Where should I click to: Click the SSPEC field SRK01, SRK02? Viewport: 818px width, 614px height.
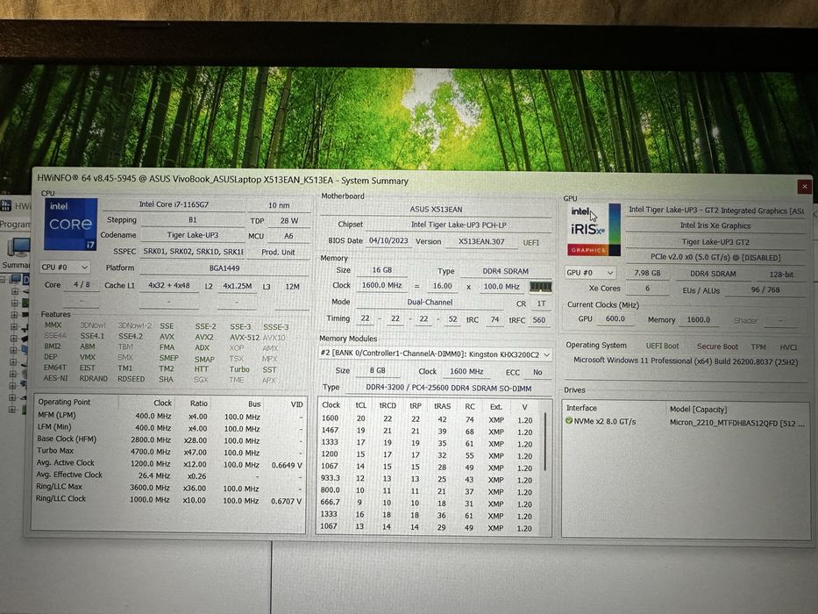(x=193, y=252)
